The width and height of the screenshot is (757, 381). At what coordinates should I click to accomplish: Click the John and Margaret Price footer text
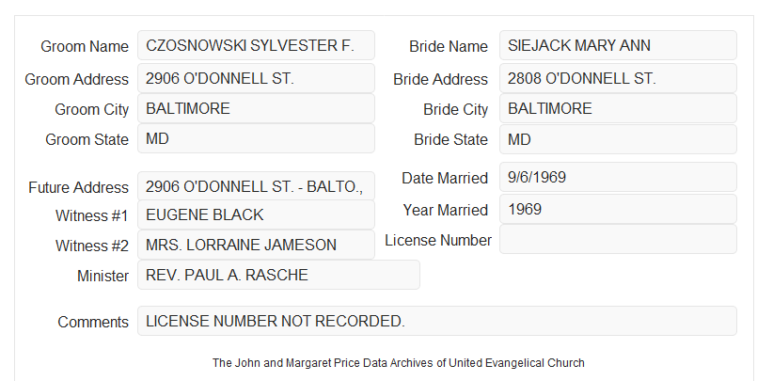[x=399, y=362]
